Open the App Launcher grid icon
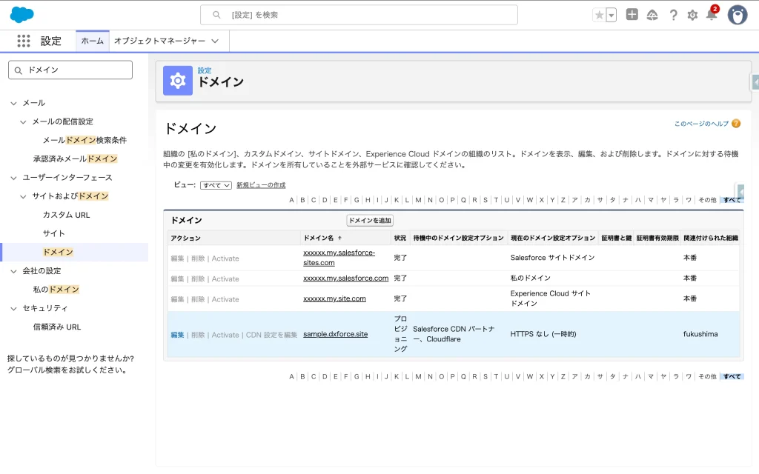The width and height of the screenshot is (759, 474). coord(24,41)
